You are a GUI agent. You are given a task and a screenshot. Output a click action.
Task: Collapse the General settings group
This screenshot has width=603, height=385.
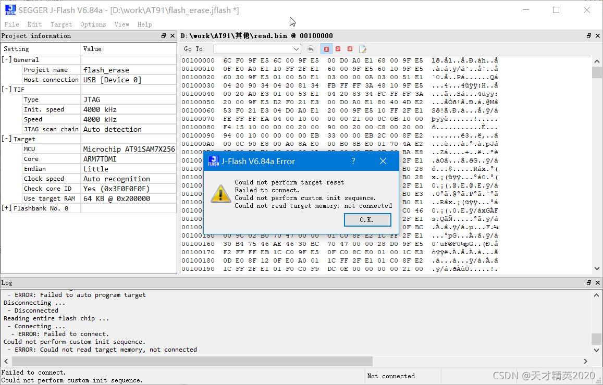7,59
